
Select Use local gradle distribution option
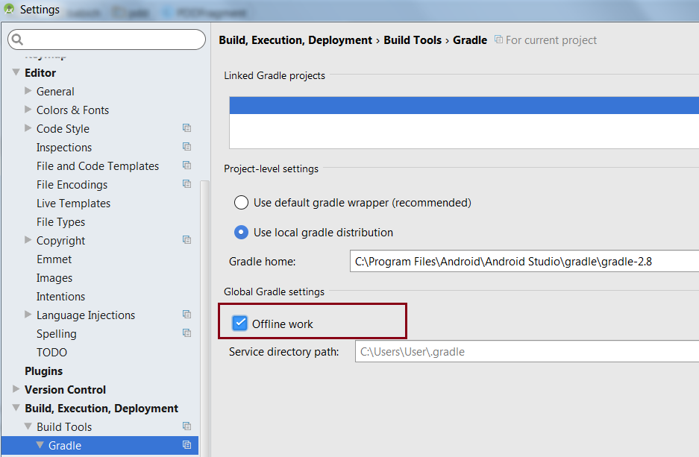tap(241, 232)
